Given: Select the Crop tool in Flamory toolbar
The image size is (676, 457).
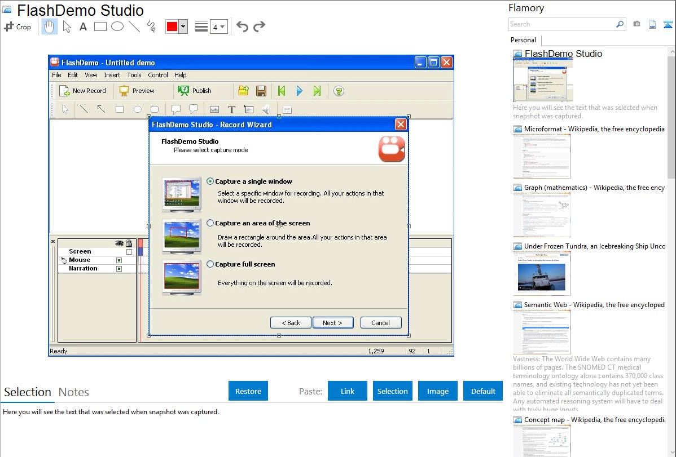Looking at the screenshot, I should click(17, 26).
